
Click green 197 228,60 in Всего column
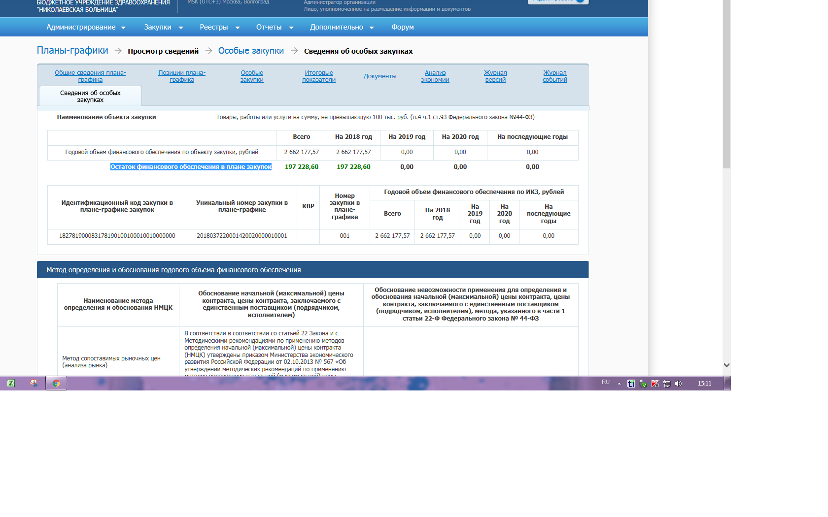point(302,167)
